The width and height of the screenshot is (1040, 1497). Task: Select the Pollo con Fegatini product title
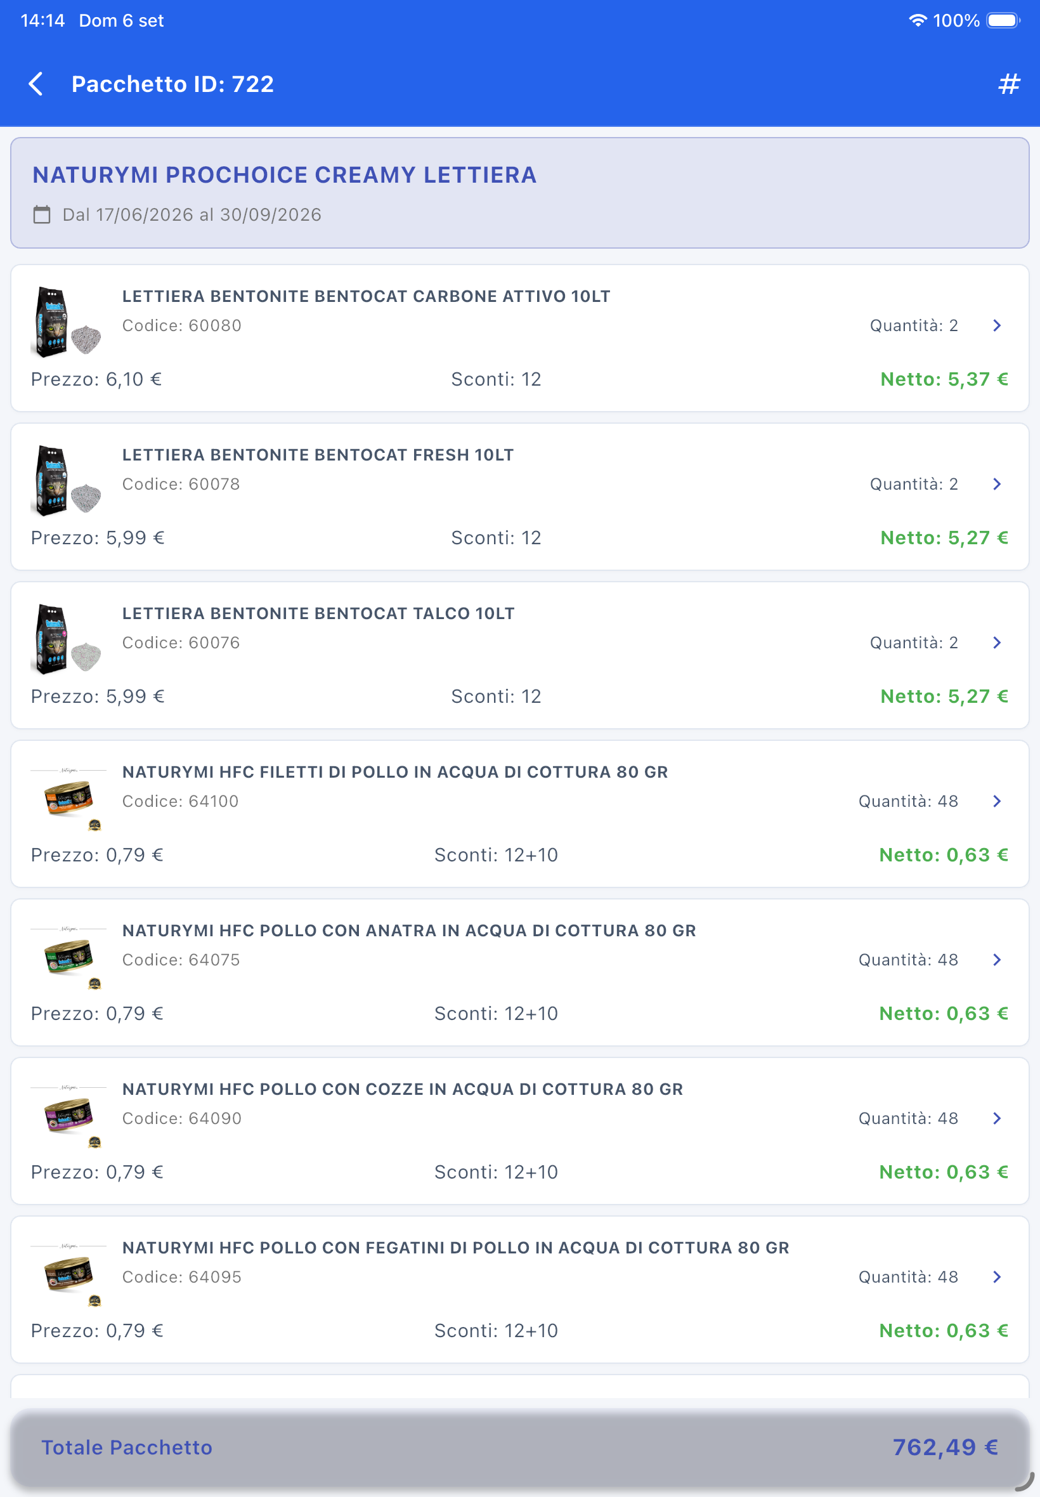click(455, 1247)
